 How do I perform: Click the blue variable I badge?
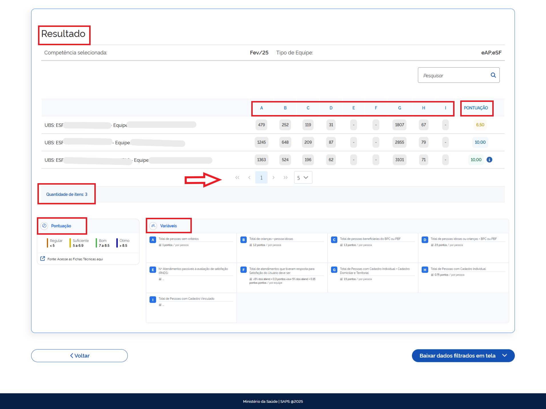pos(153,300)
